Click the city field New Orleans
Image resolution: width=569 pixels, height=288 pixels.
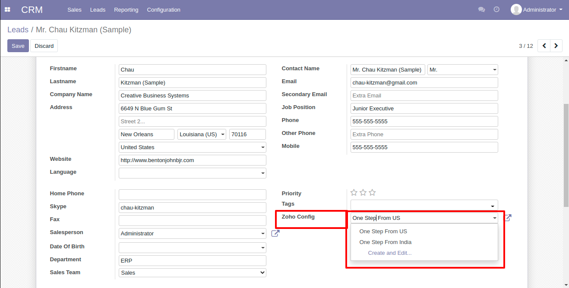tap(146, 134)
